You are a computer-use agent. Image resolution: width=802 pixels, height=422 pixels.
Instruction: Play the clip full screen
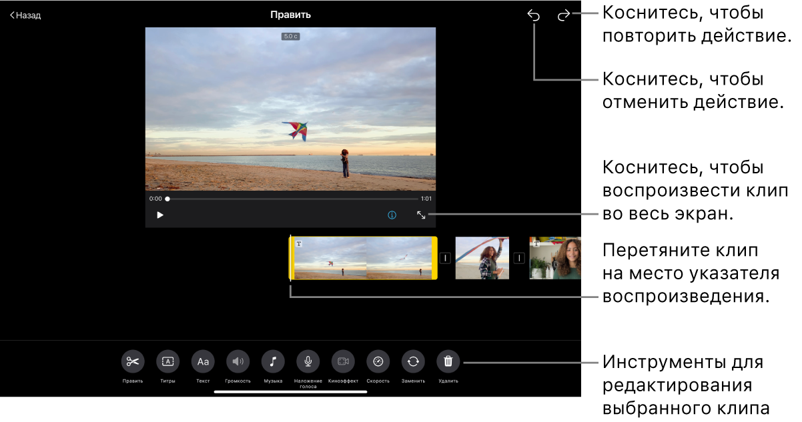coord(422,215)
